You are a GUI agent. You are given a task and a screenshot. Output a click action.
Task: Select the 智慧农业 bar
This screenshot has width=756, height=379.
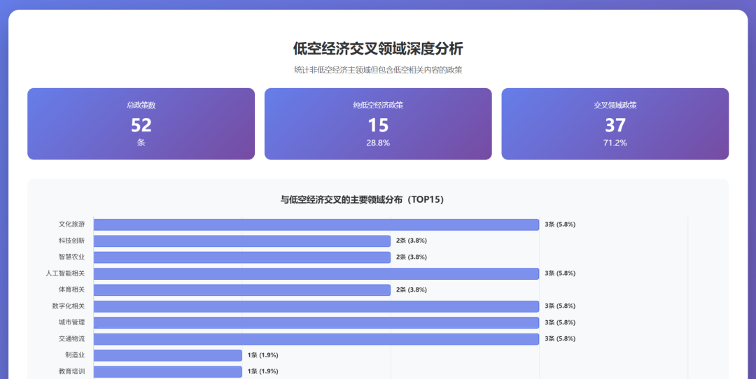click(x=241, y=257)
